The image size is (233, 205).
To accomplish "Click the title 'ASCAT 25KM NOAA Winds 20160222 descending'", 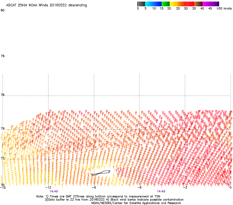I will [x=46, y=5].
